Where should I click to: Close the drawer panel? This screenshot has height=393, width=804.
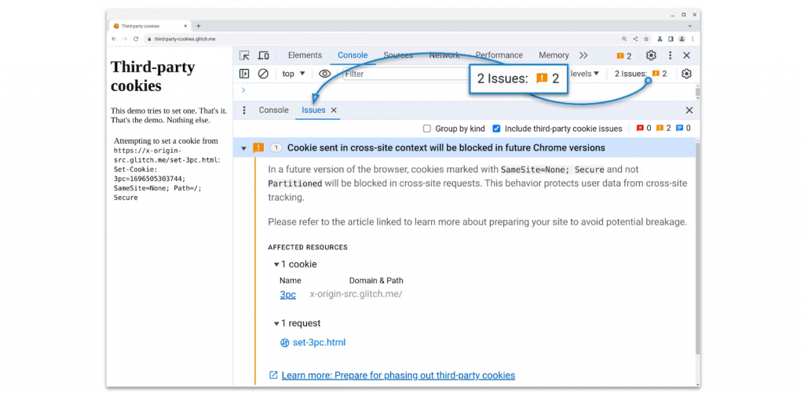[689, 110]
